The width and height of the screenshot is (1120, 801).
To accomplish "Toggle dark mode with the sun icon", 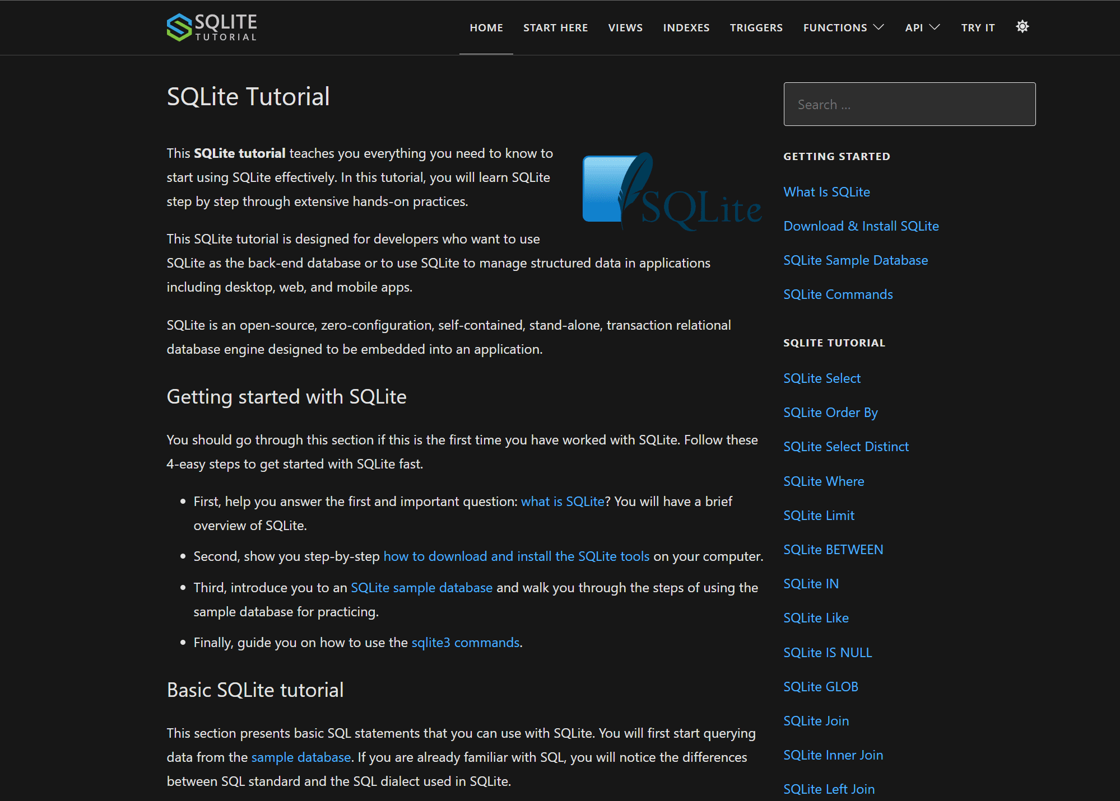I will pos(1022,26).
